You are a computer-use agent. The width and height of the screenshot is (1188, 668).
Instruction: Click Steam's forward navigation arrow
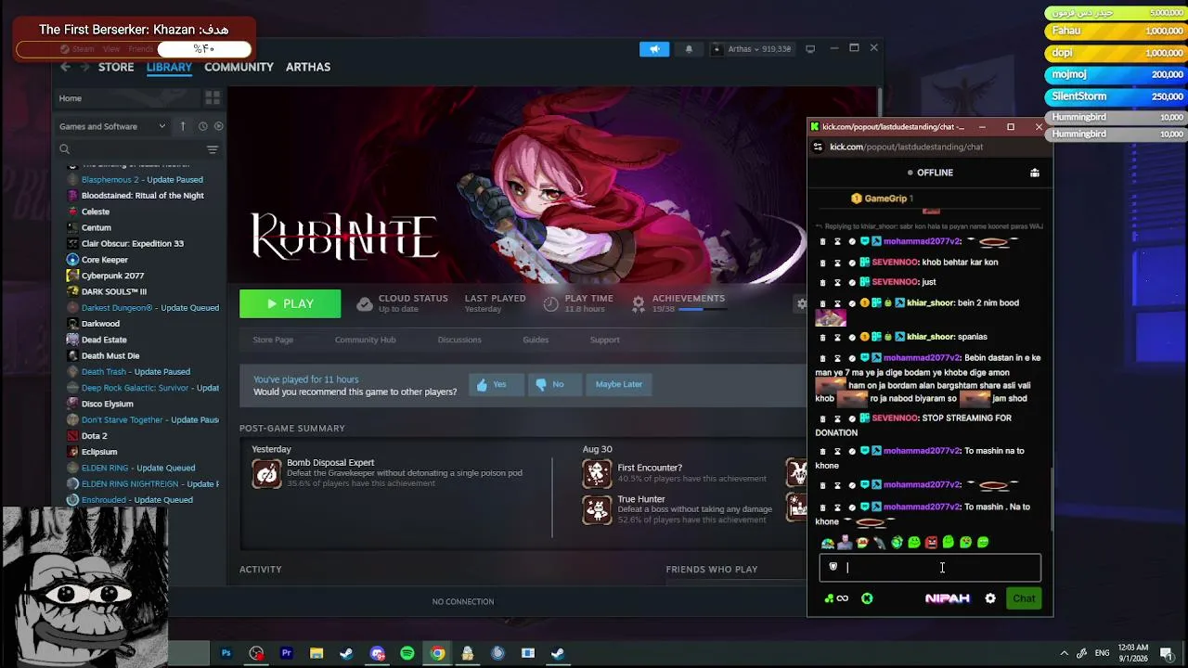(85, 67)
